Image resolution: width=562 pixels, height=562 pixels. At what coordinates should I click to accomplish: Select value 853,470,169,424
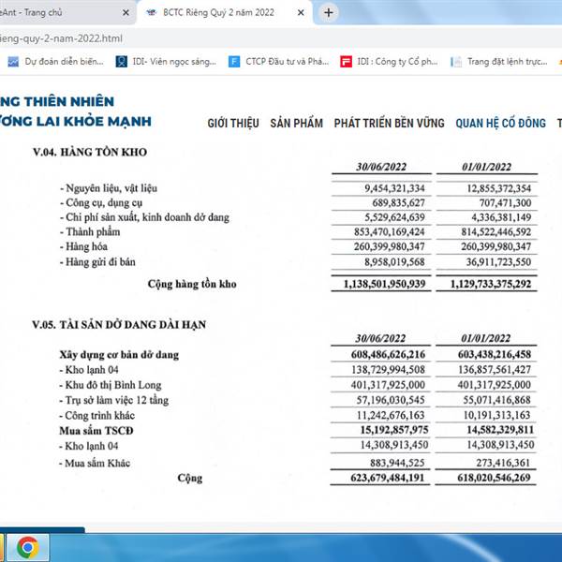point(390,232)
